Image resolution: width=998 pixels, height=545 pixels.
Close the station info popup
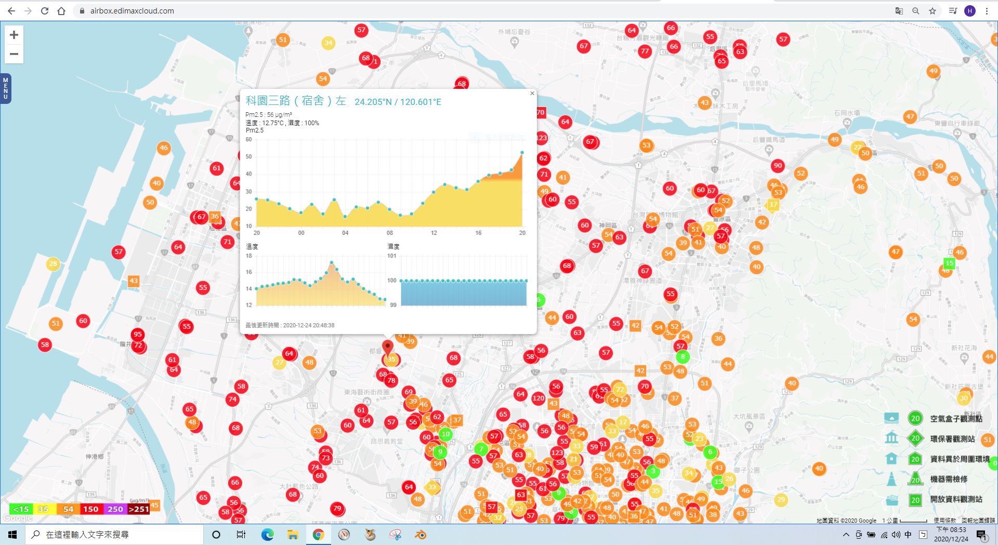[532, 94]
